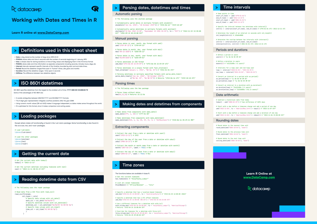Click the arrow icon beside Time zones

pyautogui.click(x=116, y=165)
